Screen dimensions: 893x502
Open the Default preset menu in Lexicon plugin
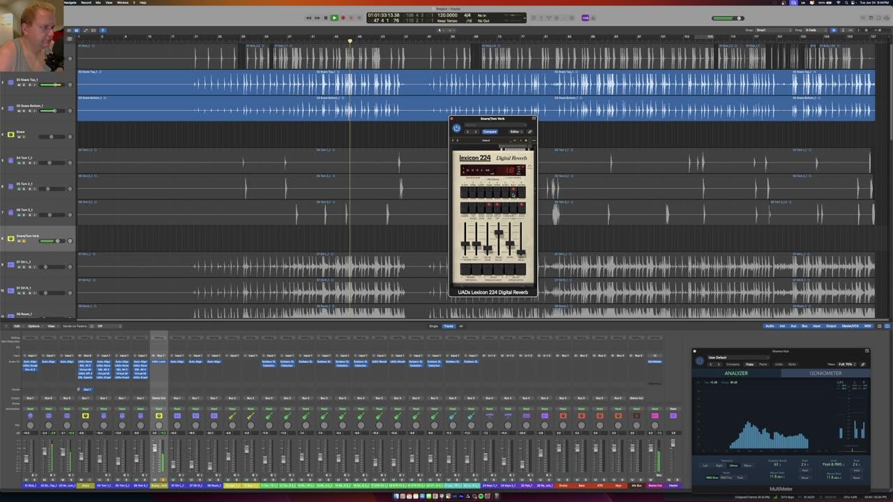[486, 141]
